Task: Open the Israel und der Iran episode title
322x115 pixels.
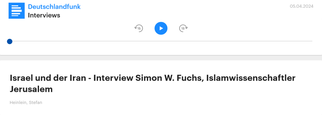Action: (x=153, y=84)
